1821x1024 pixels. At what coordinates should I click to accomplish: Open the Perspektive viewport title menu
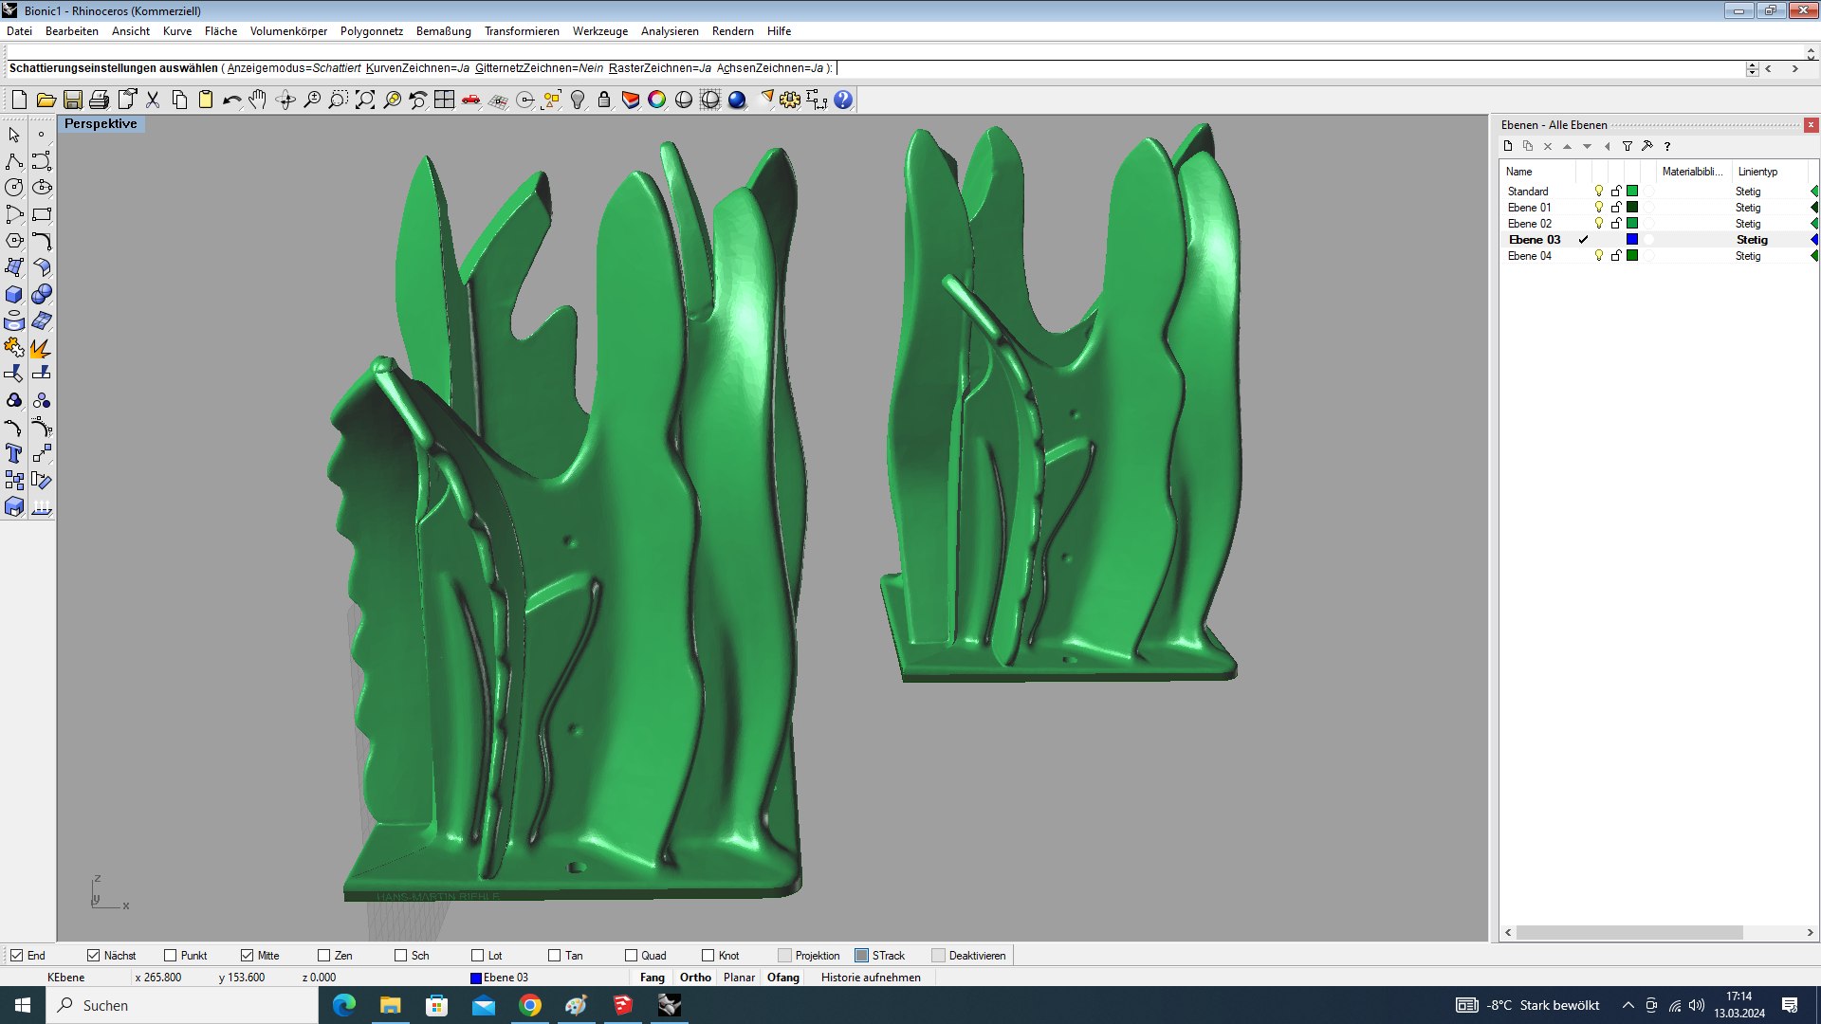click(x=101, y=124)
